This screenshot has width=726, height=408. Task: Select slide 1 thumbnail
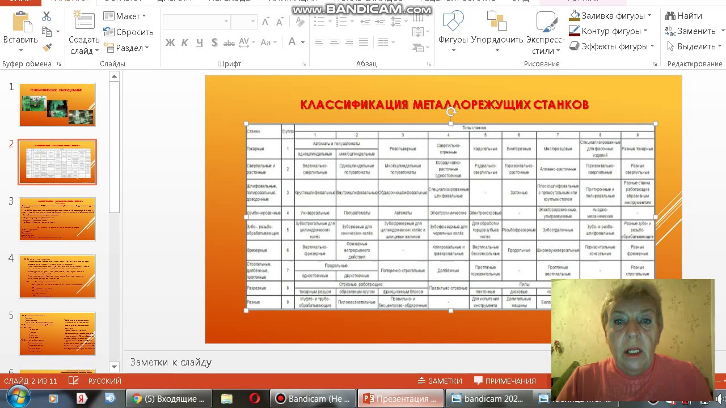[x=57, y=105]
